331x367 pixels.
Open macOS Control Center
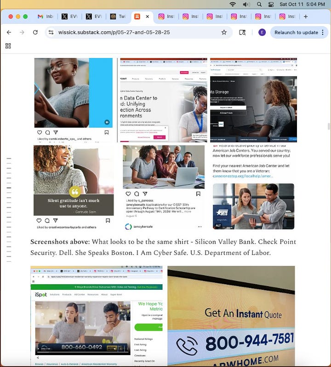pos(271,4)
